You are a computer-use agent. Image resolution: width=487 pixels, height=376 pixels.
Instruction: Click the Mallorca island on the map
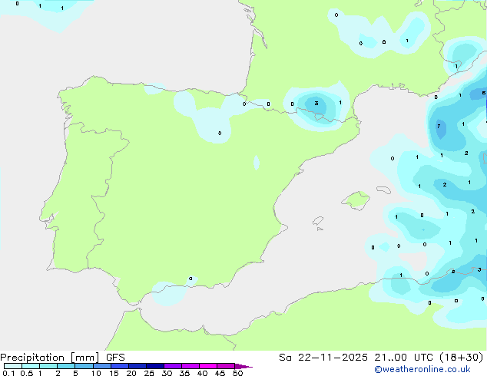356,200
